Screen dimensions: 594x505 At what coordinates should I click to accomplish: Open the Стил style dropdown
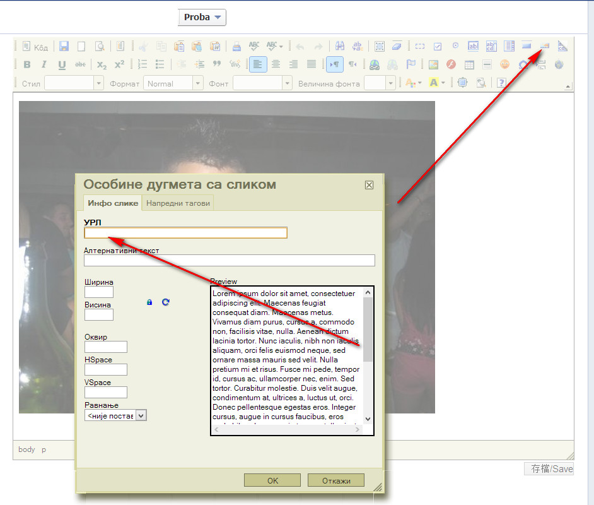(74, 83)
